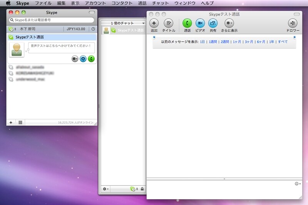The width and height of the screenshot is (308, 205).
Task: Show previous messages from 1ヶ月
Action: tap(237, 42)
